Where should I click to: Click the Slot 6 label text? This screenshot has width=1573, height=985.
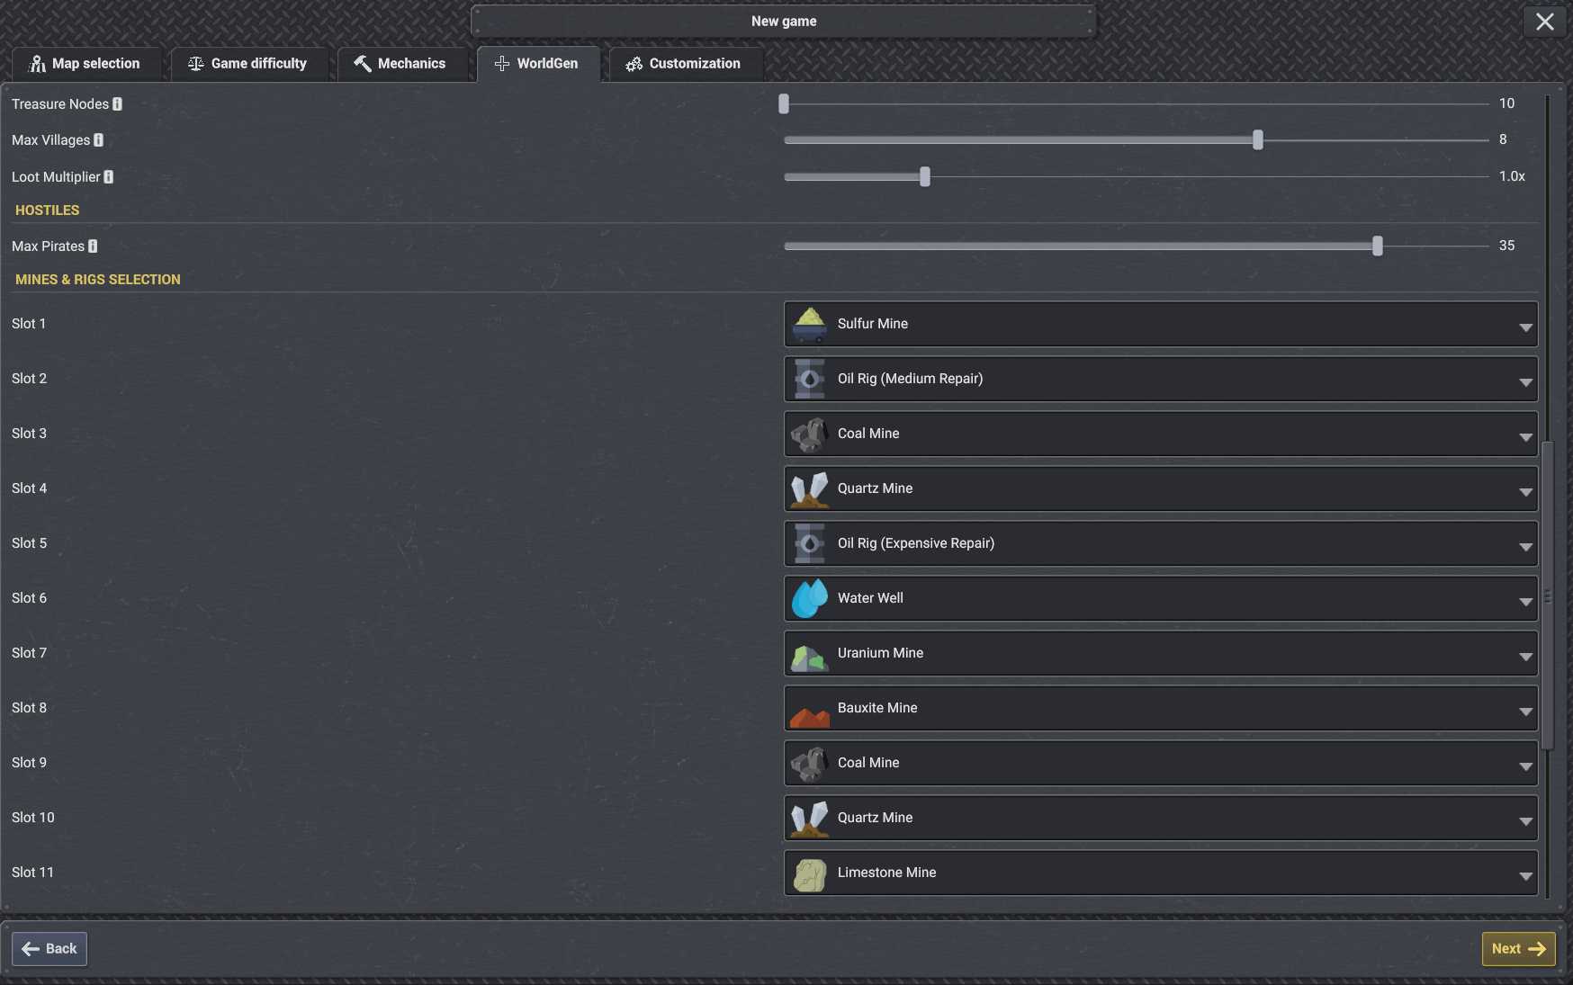[30, 598]
